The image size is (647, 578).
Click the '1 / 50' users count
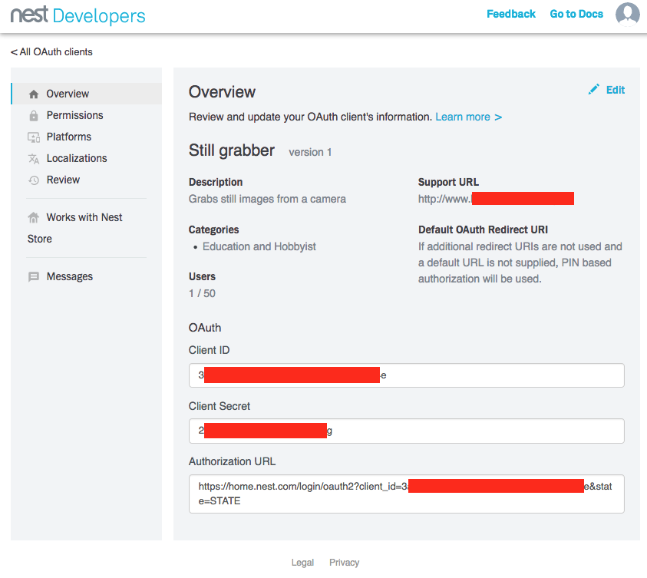202,293
